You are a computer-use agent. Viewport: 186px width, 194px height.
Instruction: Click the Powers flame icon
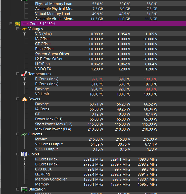pos(24,99)
